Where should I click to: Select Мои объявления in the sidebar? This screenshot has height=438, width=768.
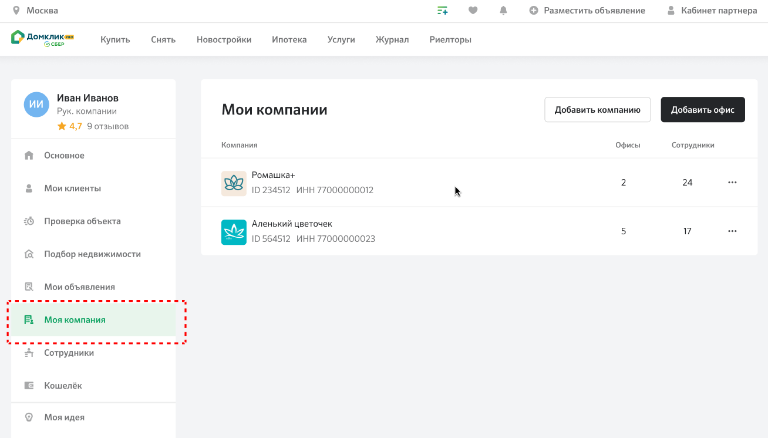[x=93, y=287]
